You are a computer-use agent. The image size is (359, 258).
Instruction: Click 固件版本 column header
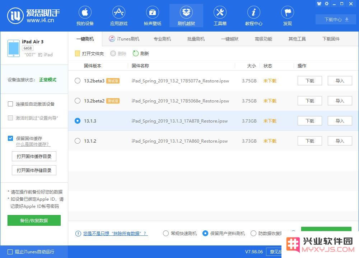coord(93,66)
